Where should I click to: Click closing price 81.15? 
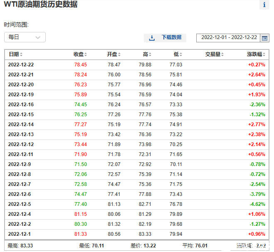pos(81,214)
